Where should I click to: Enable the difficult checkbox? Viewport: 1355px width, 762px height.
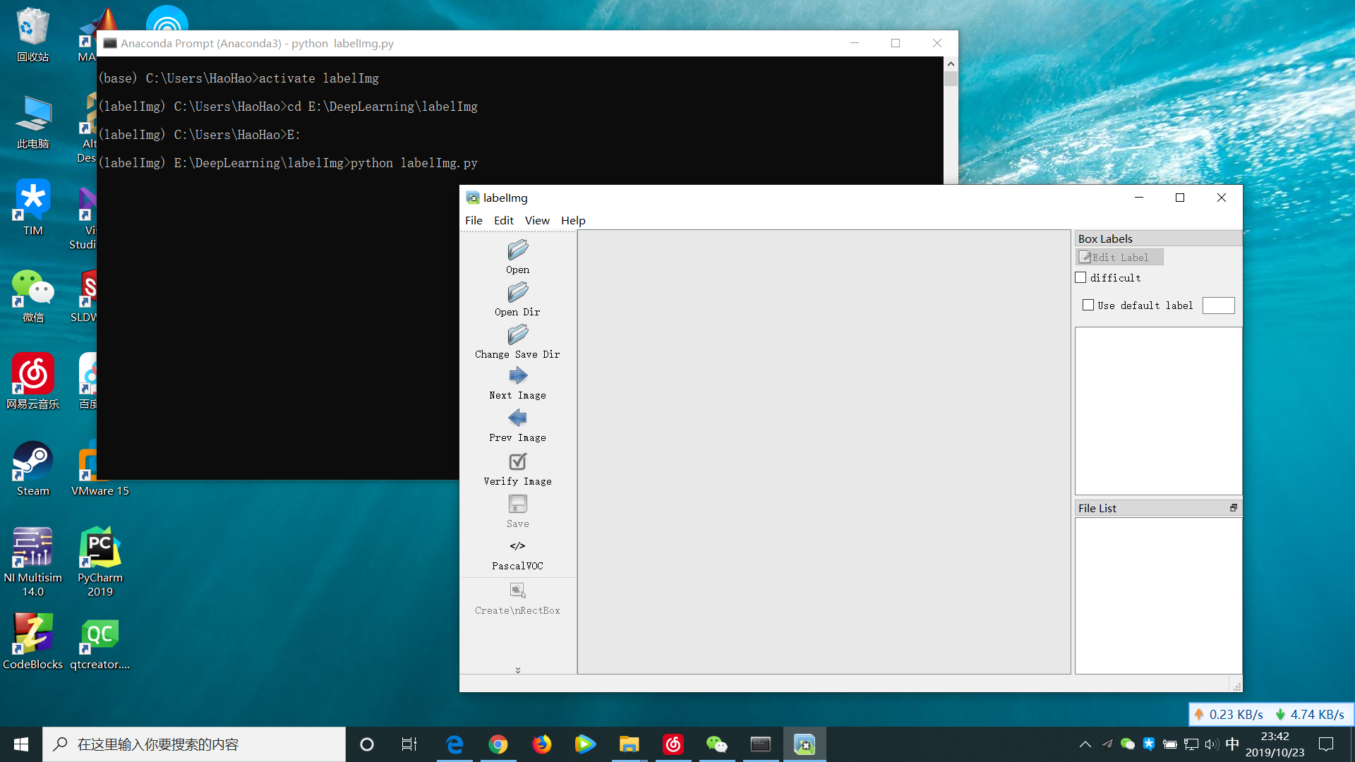click(x=1080, y=278)
